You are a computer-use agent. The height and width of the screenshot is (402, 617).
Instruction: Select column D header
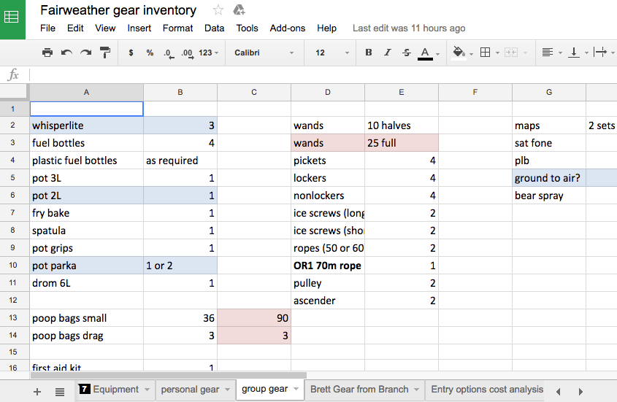(328, 92)
